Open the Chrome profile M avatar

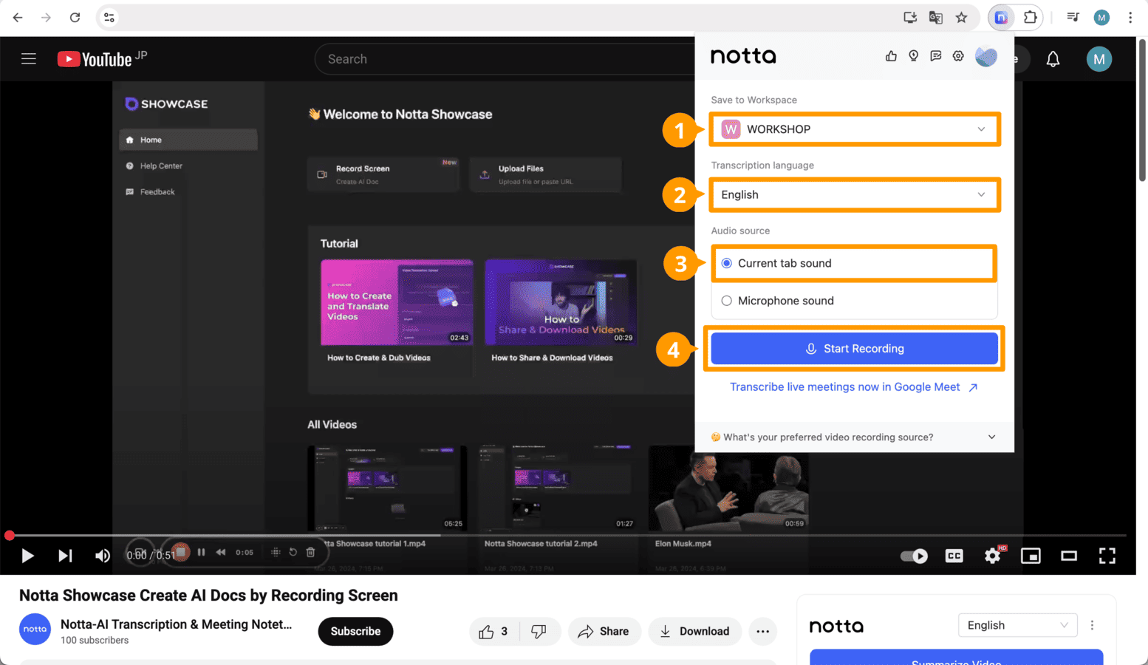[x=1101, y=18]
